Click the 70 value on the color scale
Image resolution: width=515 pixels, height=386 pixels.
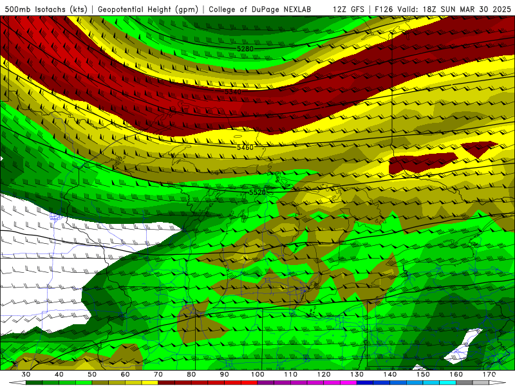point(158,374)
